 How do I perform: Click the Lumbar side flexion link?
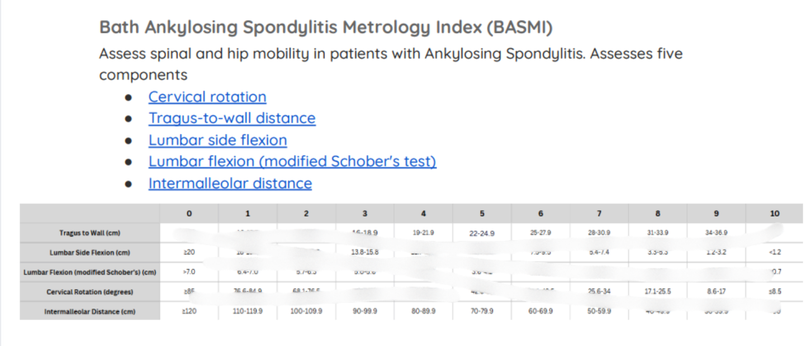pos(217,140)
